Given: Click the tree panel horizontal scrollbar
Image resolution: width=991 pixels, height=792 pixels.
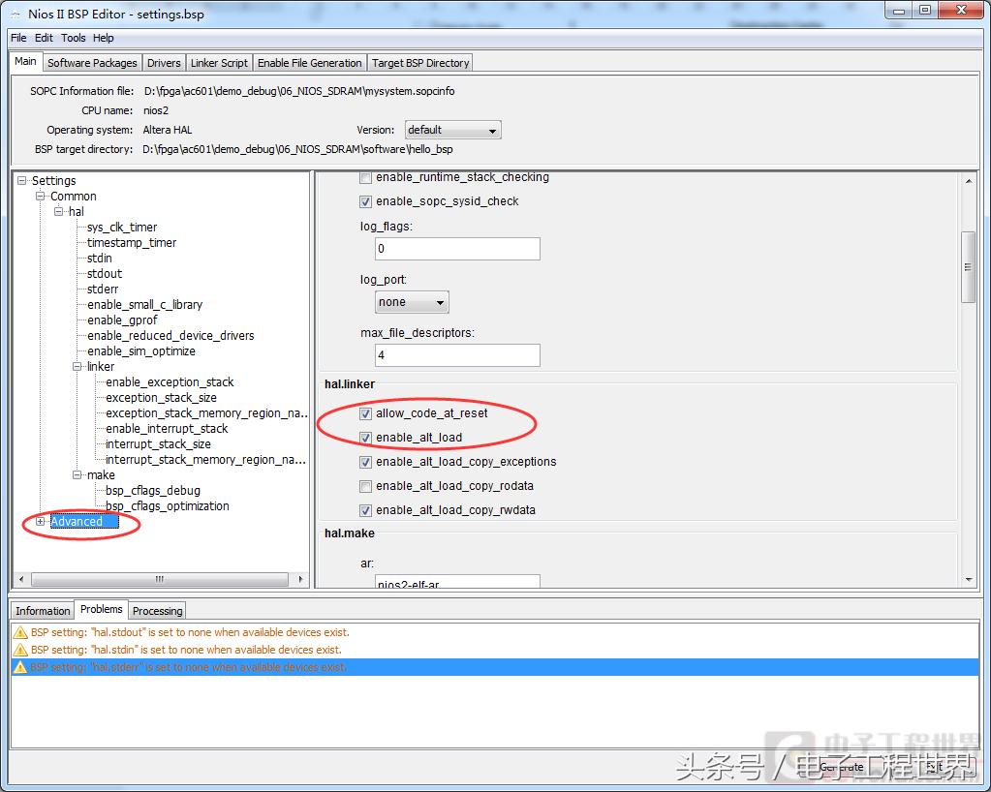Looking at the screenshot, I should point(160,579).
